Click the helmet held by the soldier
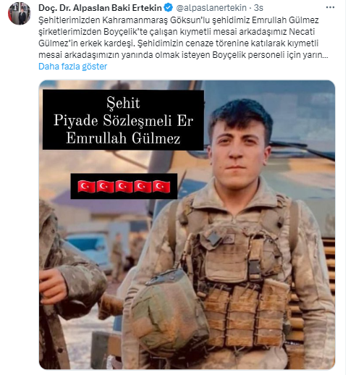The width and height of the screenshot is (356, 375). (x=170, y=311)
